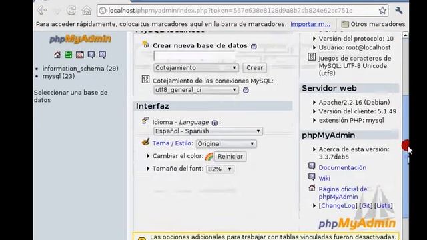
Task: Open the MySQL documentation icon in sidebar
Action: 102,55
